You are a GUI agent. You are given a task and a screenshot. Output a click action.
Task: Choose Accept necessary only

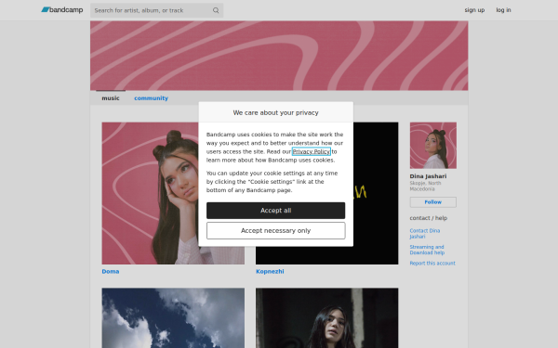click(x=276, y=231)
